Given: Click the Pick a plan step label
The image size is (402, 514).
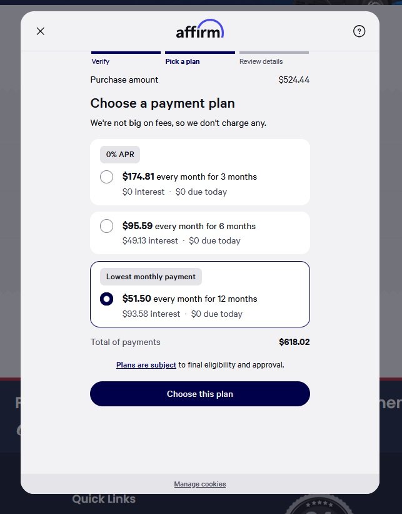Looking at the screenshot, I should click(183, 61).
